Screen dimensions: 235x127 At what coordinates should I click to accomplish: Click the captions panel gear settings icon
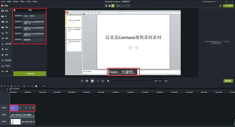(14, 10)
